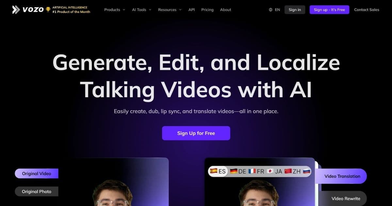Click the Artificial Intelligence badge text
The image size is (392, 206).
[70, 7]
